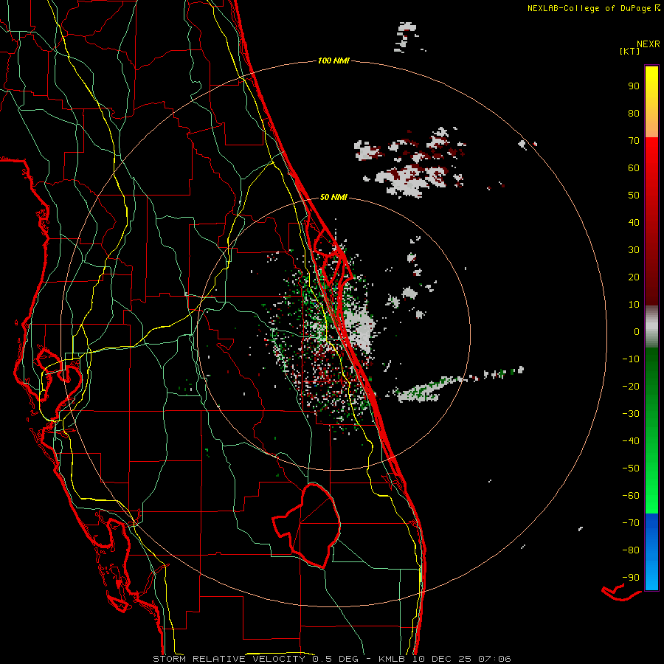This screenshot has height=664, width=664.
Task: Click the 20 knot scale label
Action: pyautogui.click(x=634, y=277)
